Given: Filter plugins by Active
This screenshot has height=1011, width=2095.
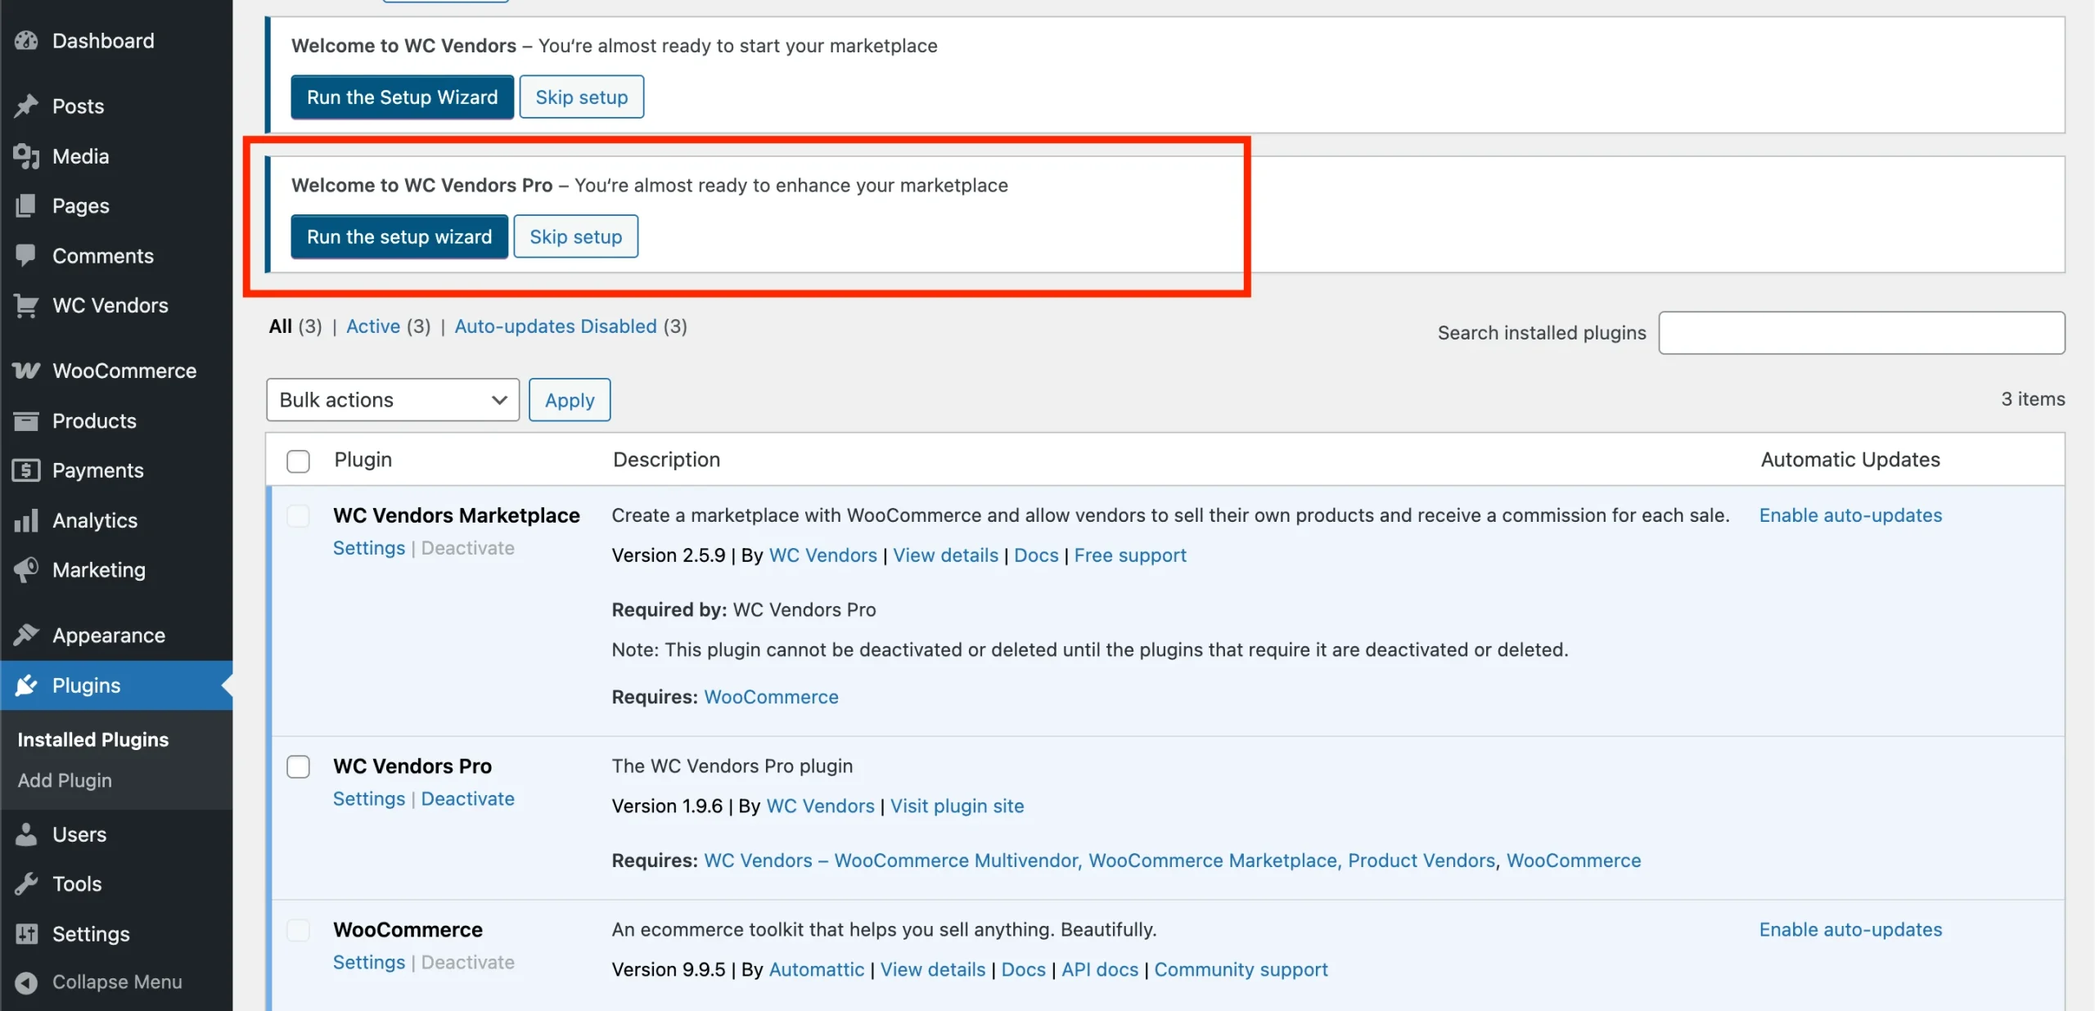Looking at the screenshot, I should pyautogui.click(x=373, y=326).
